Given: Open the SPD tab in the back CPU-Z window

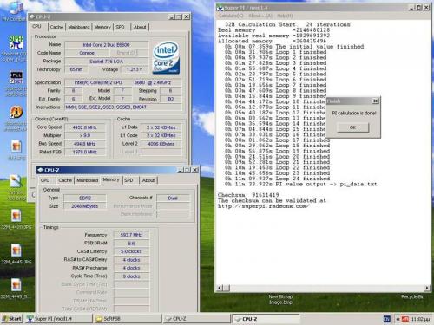Looking at the screenshot, I should [x=120, y=27].
